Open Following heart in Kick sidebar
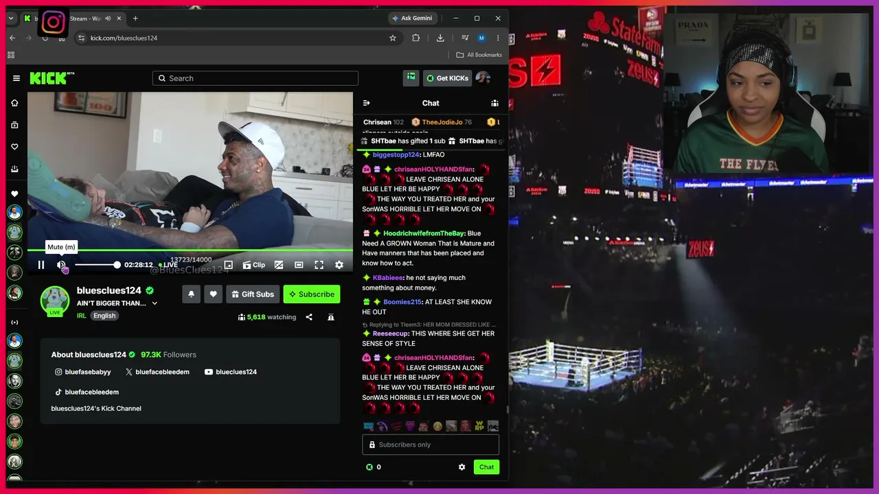The width and height of the screenshot is (879, 494). 14,147
